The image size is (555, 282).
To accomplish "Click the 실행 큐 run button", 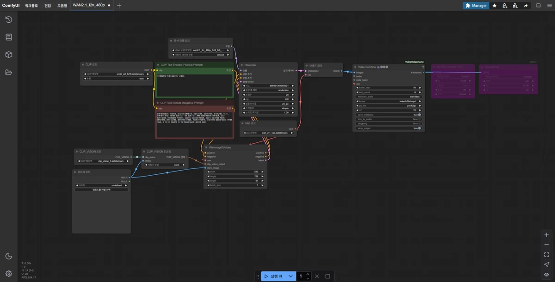I will pyautogui.click(x=273, y=276).
